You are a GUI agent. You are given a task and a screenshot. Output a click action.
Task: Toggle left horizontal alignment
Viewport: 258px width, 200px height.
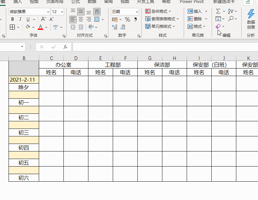click(x=73, y=19)
